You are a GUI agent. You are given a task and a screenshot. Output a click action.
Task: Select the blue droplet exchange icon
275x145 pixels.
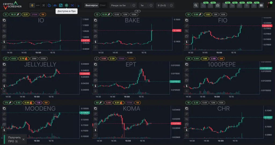pyautogui.click(x=78, y=5)
